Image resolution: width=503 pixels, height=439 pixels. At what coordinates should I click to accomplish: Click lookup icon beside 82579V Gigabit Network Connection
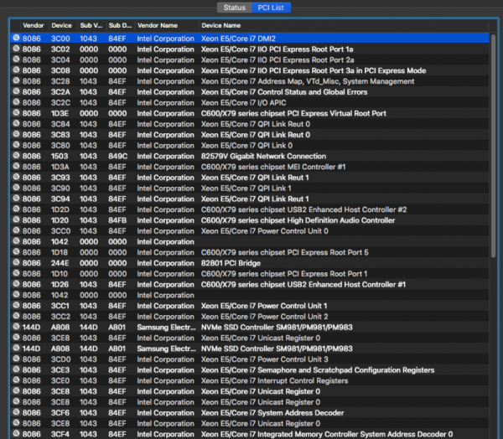(x=16, y=156)
